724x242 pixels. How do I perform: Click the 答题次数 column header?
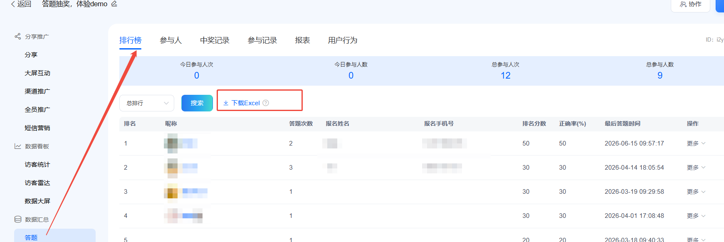coord(301,124)
